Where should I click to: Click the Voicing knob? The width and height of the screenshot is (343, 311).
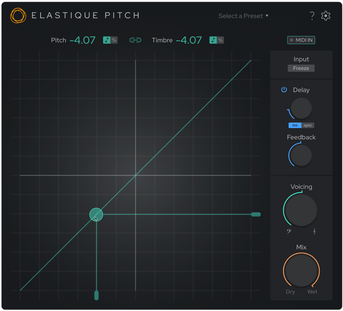pos(301,210)
